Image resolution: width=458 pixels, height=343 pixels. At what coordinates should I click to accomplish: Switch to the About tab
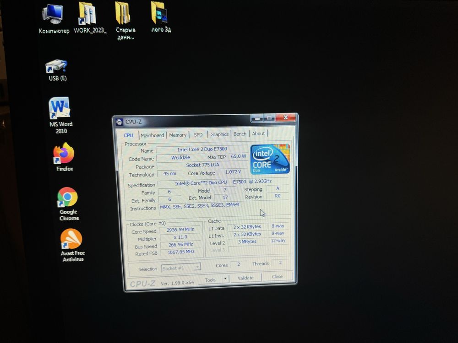tap(258, 134)
